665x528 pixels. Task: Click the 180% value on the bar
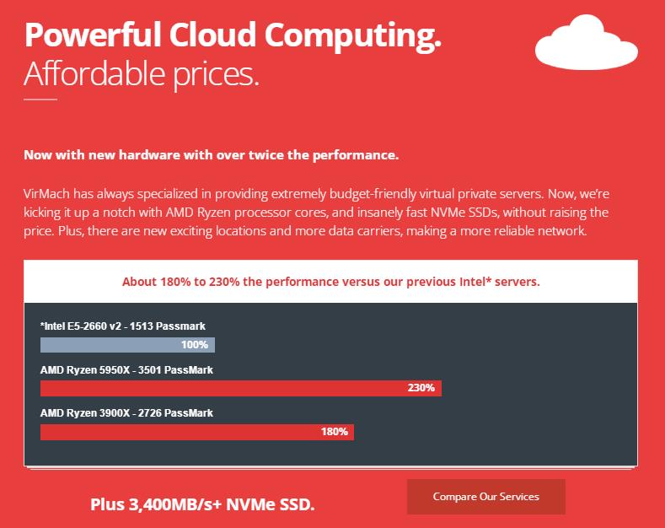[x=334, y=432]
